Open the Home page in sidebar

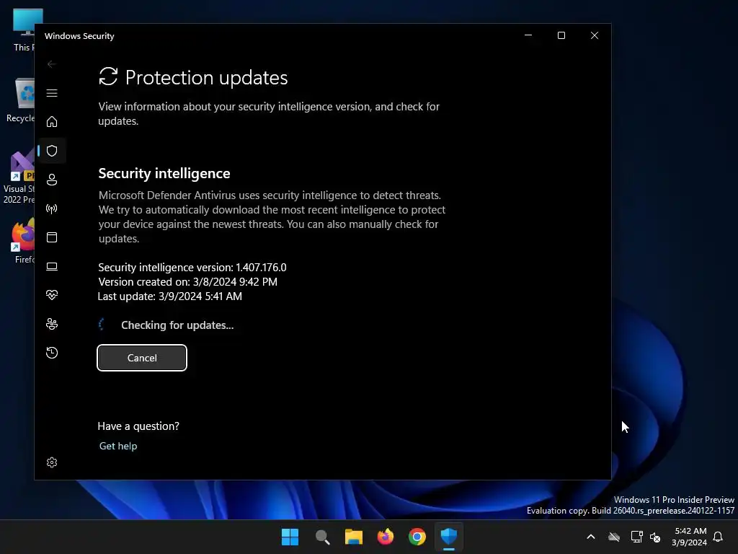[x=52, y=122]
